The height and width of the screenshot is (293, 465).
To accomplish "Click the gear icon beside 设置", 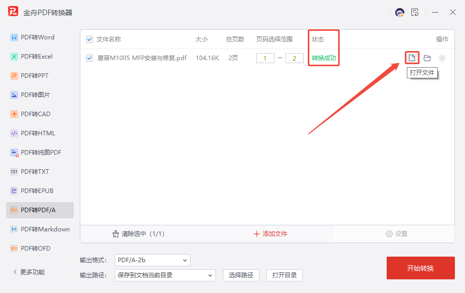I will [x=389, y=234].
